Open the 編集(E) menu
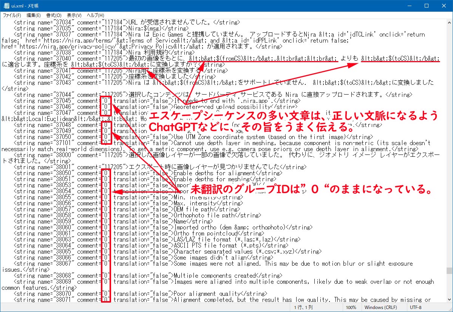Viewport: 453px width, 312px height. click(x=33, y=15)
